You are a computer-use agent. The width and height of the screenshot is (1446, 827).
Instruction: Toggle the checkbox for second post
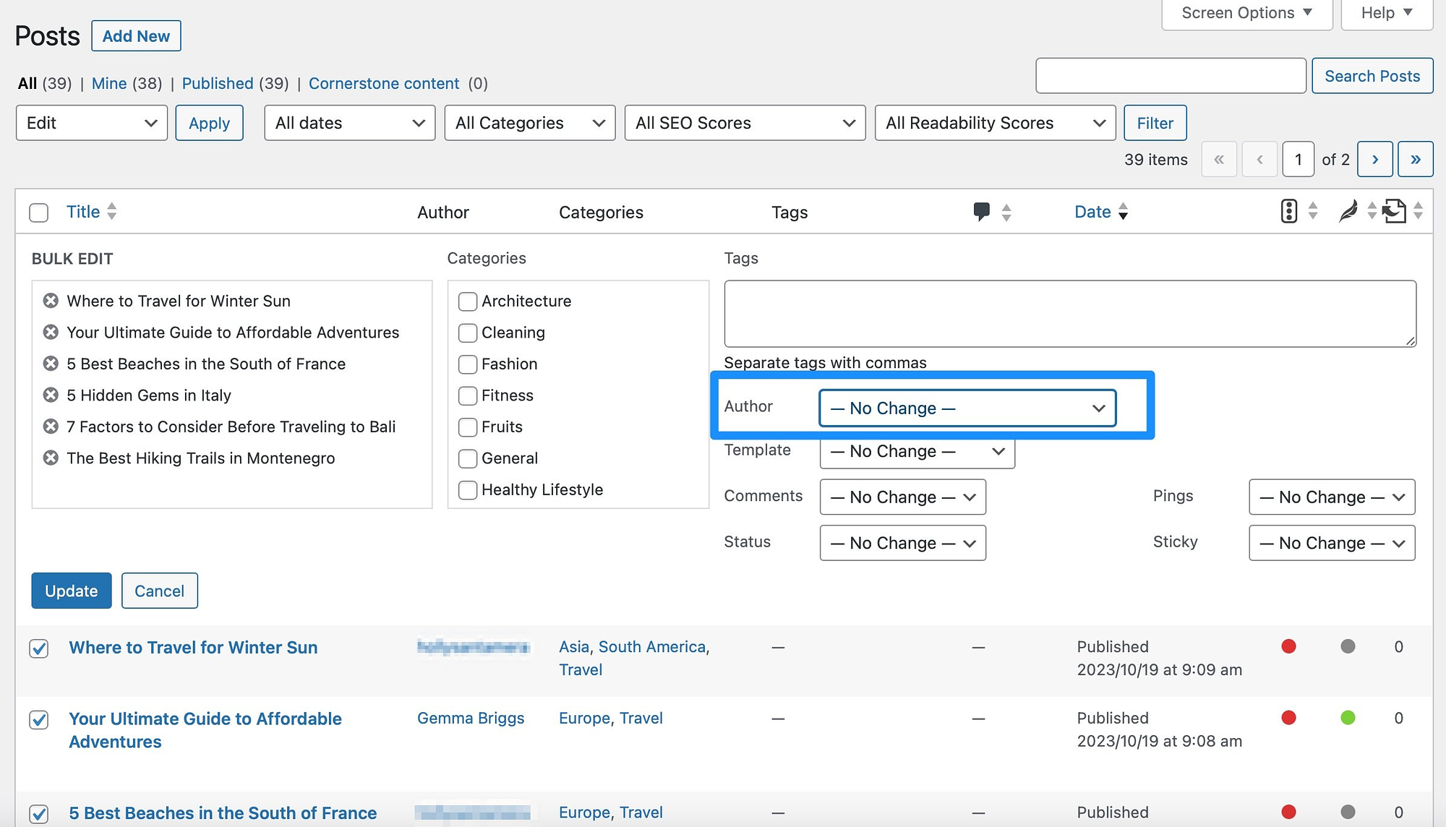point(38,719)
